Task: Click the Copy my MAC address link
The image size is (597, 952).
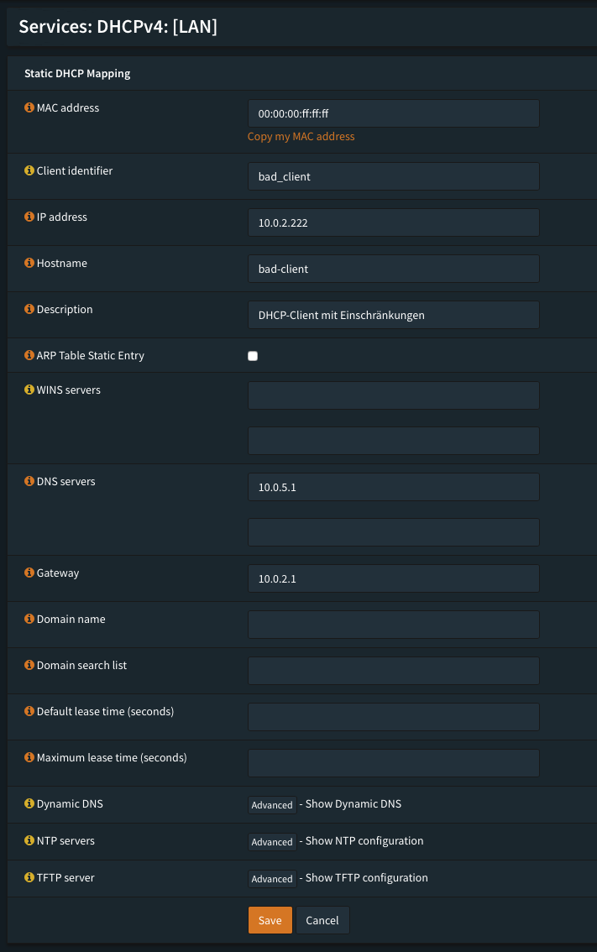Action: [x=301, y=137]
